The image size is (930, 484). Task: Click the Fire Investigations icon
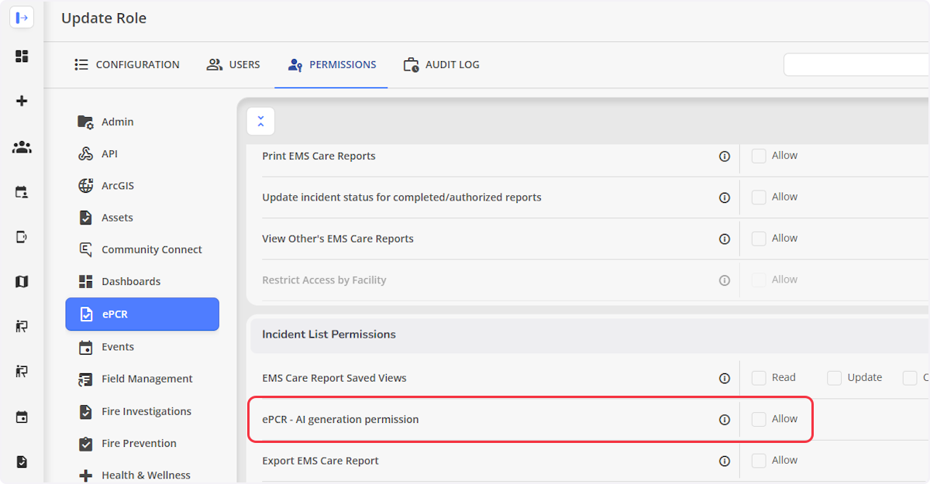(x=86, y=411)
